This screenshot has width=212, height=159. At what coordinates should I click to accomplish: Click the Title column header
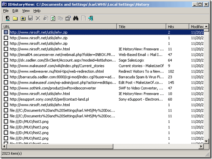click(x=142, y=27)
